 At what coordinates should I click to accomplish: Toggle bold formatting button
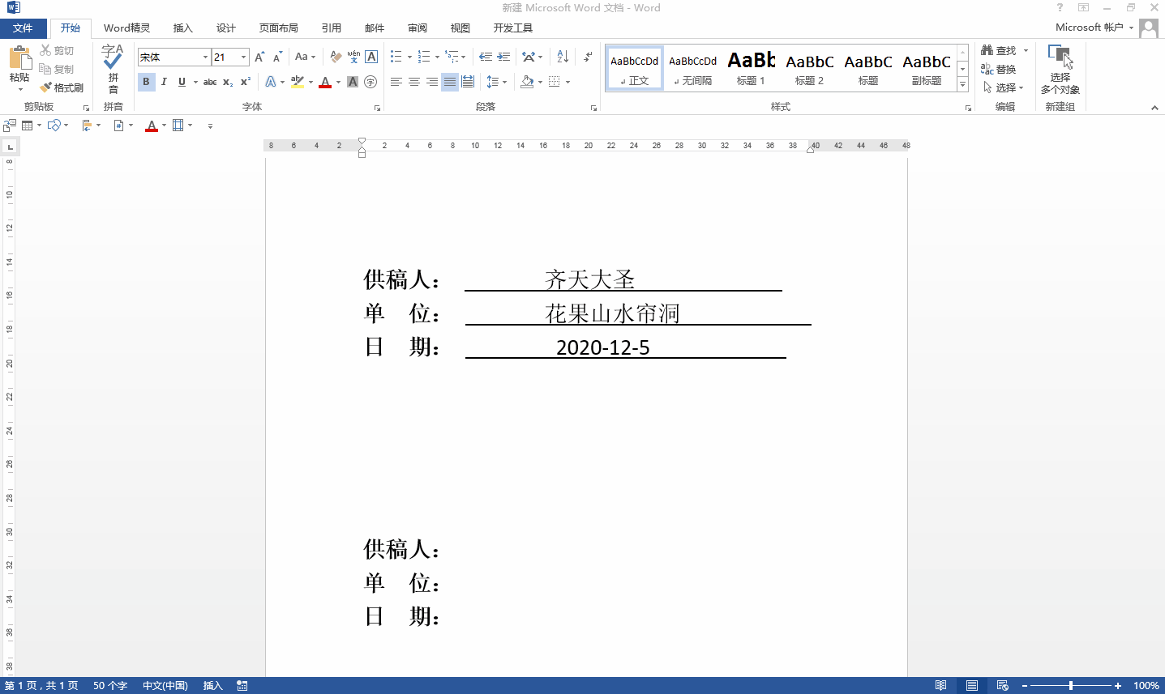pos(146,82)
